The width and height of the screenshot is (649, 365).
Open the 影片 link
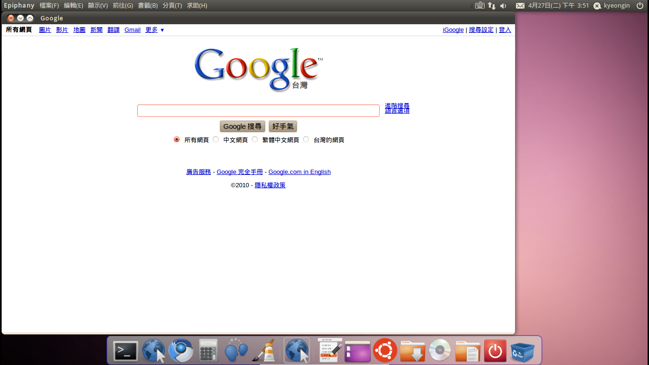tap(62, 30)
